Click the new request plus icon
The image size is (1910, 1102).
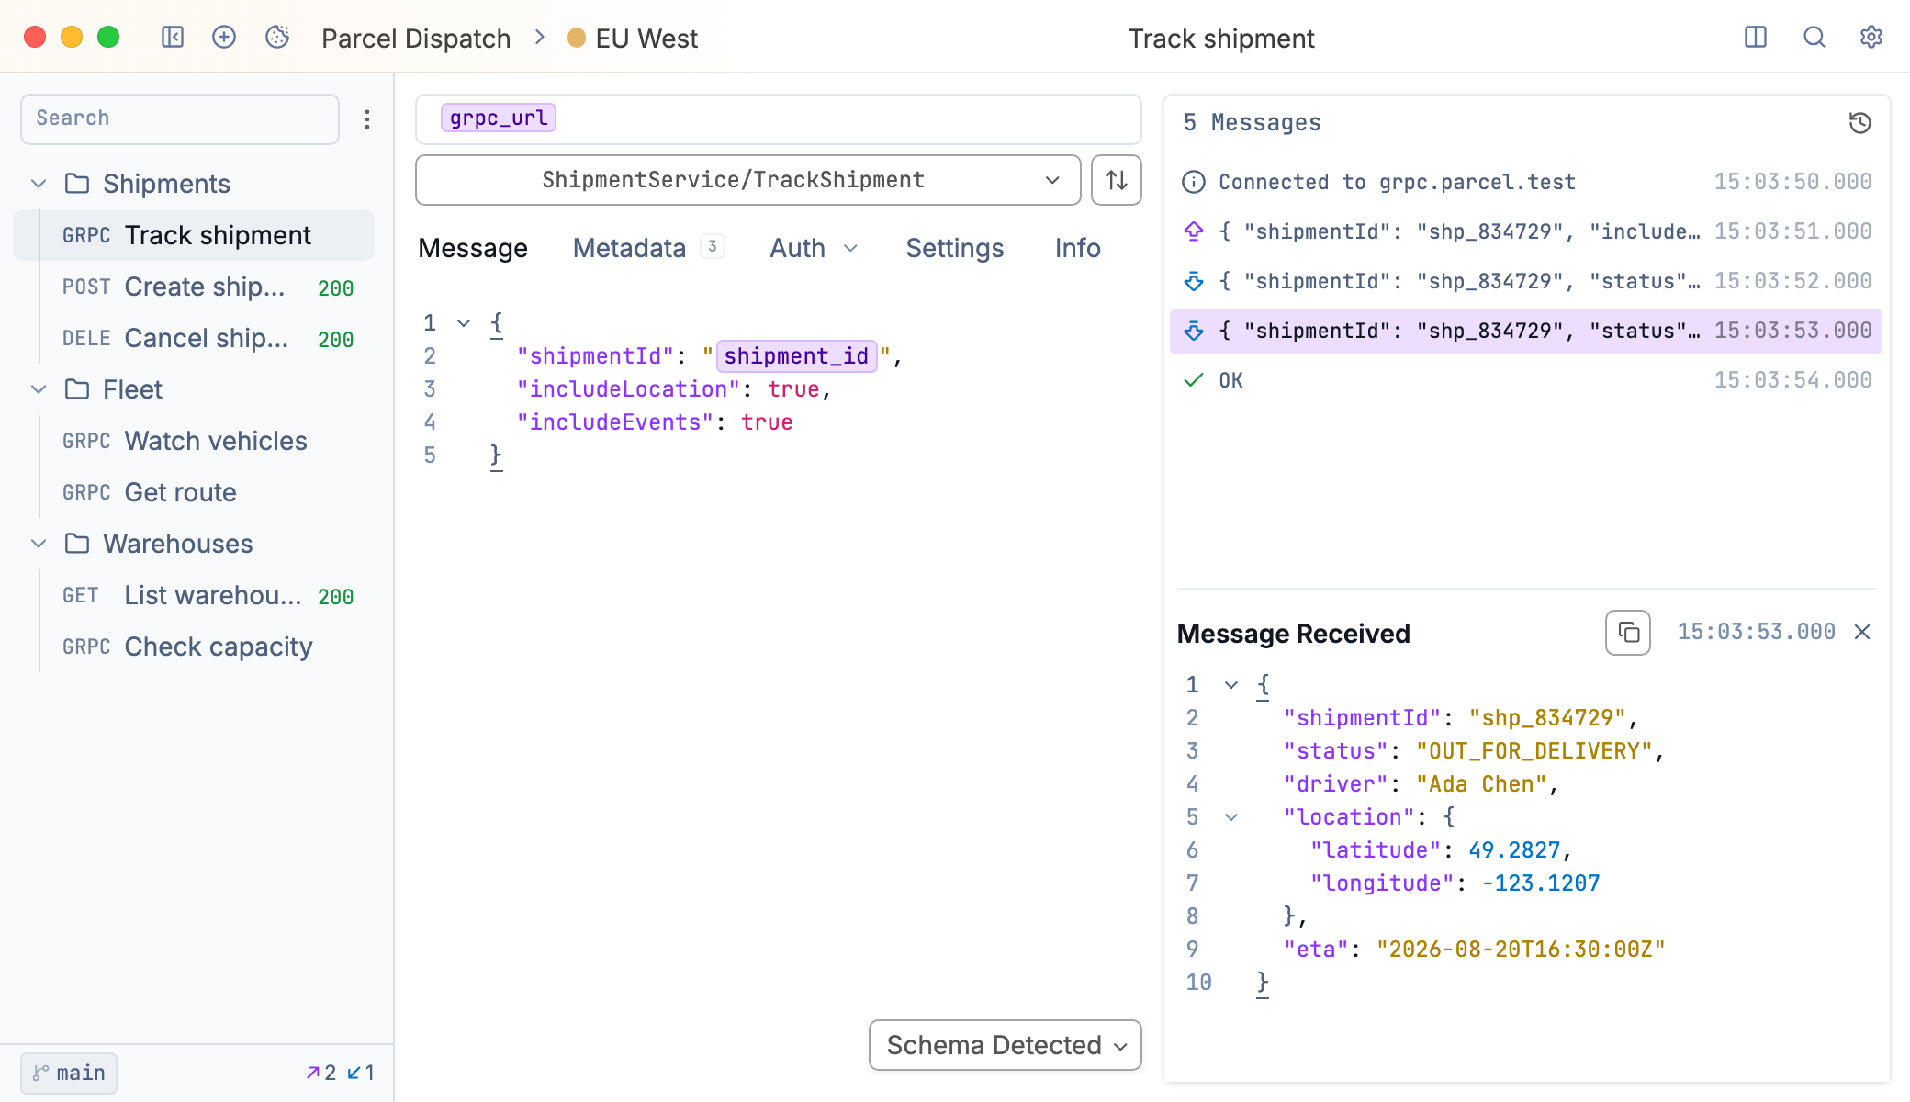[x=224, y=37]
